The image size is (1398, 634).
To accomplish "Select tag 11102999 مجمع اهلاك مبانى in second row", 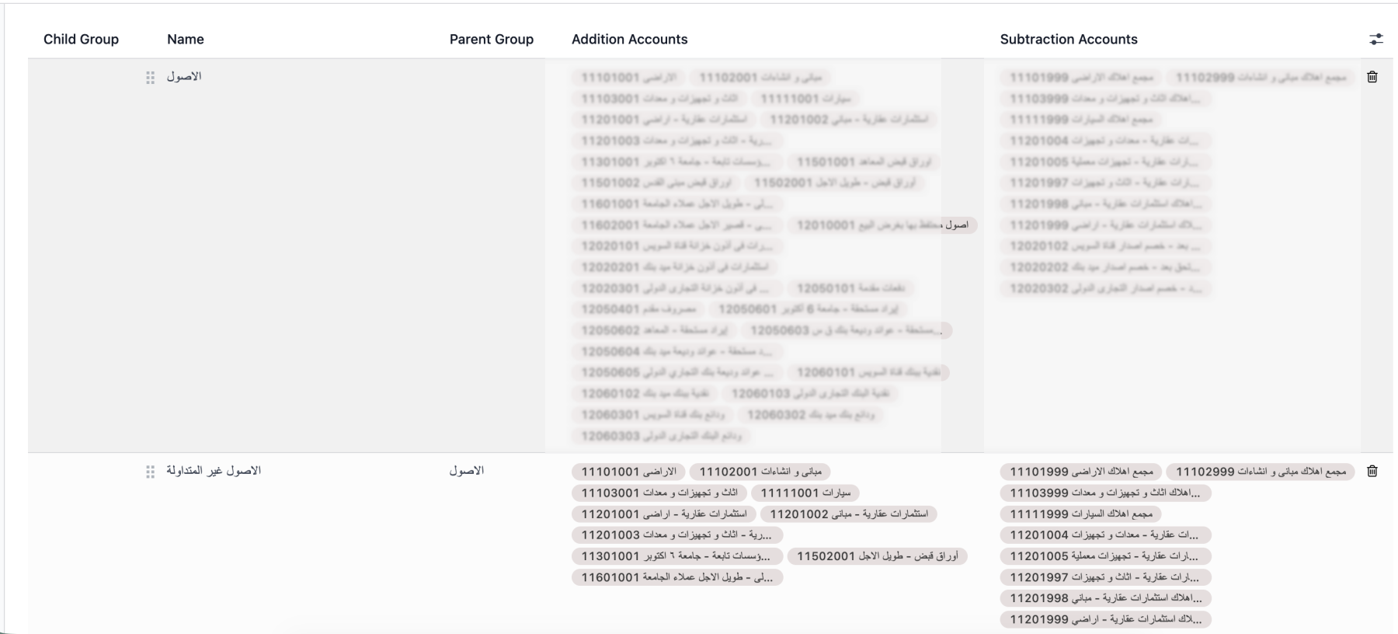I will point(1261,472).
